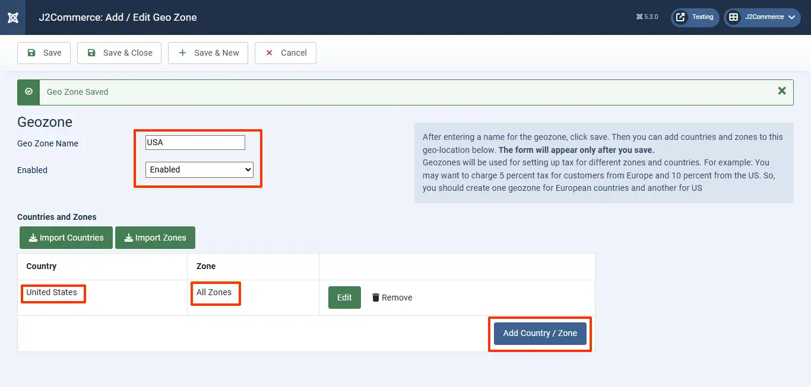The width and height of the screenshot is (811, 387).
Task: Click the external-link icon on Testing
Action: [x=680, y=17]
